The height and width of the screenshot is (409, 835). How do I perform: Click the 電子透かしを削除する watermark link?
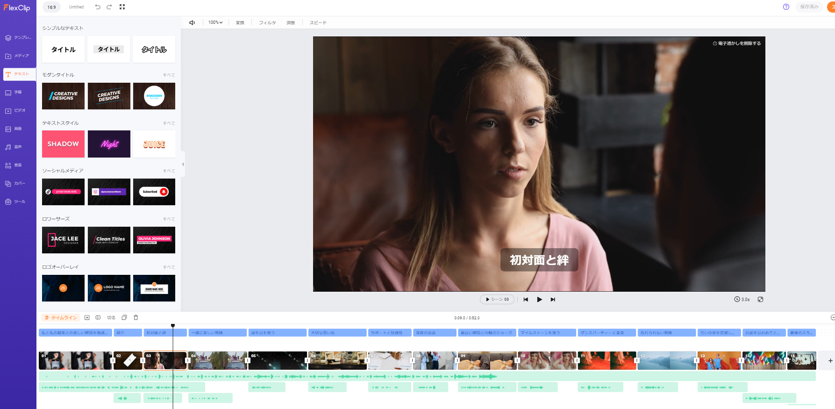(x=737, y=43)
